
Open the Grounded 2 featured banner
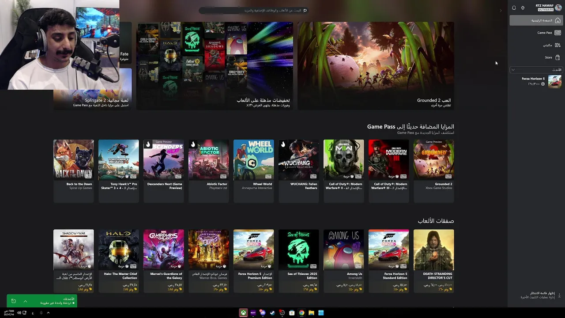click(x=376, y=66)
